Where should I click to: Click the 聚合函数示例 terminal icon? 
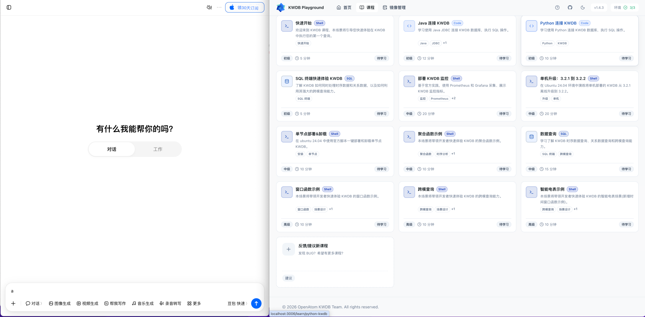[409, 137]
